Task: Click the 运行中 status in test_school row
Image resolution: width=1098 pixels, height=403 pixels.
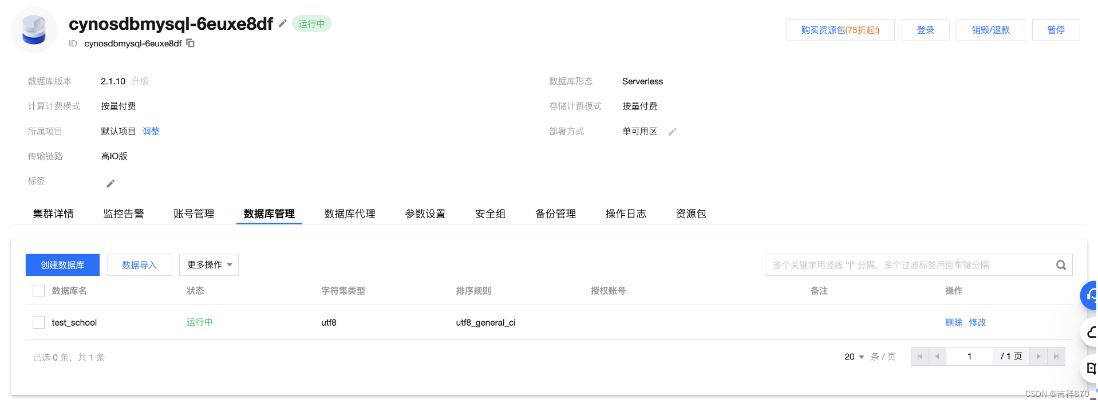Action: pos(200,322)
